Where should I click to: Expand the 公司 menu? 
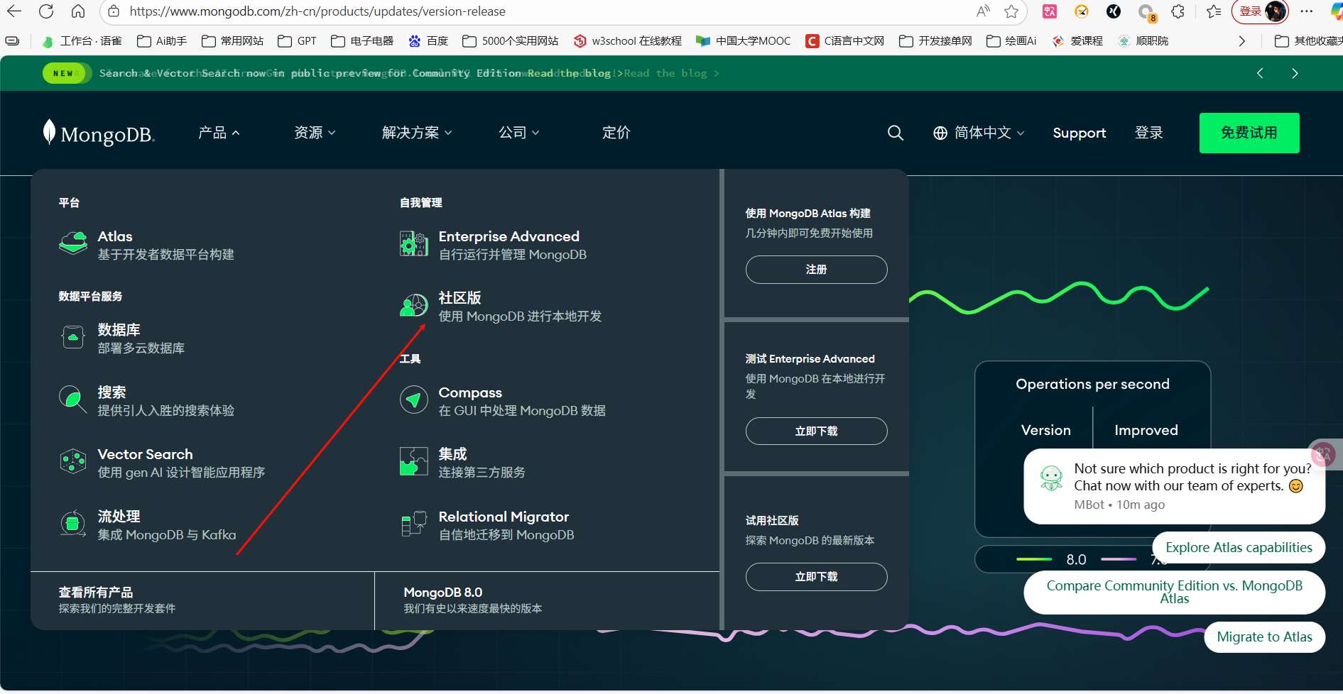click(519, 133)
